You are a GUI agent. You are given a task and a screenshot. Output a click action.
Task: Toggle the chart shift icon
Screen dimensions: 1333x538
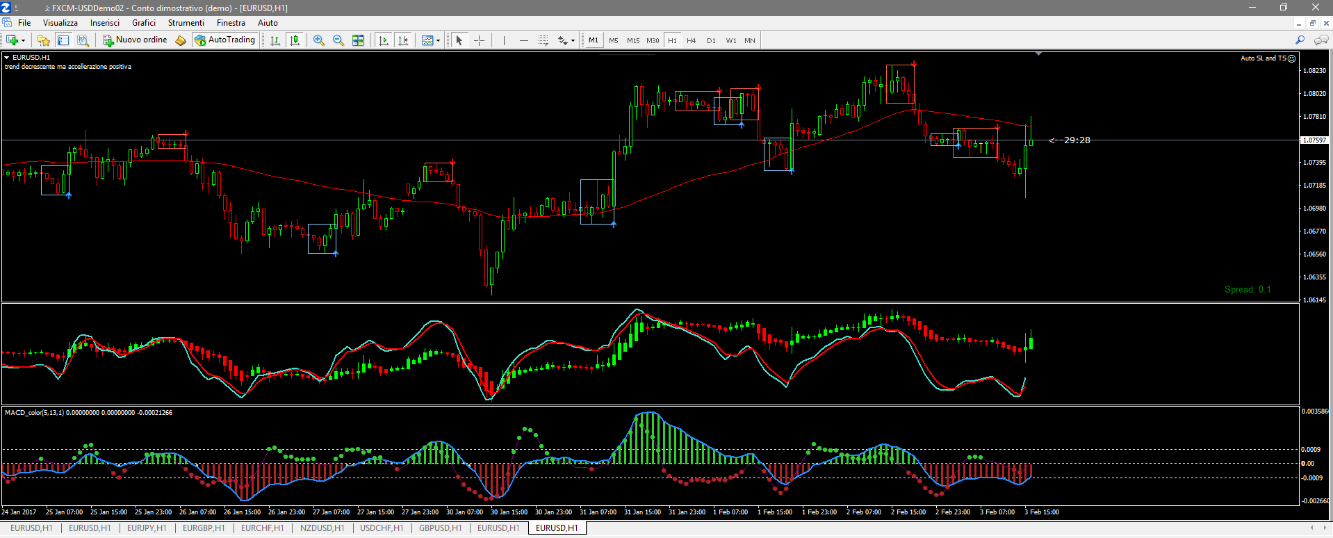click(x=403, y=40)
